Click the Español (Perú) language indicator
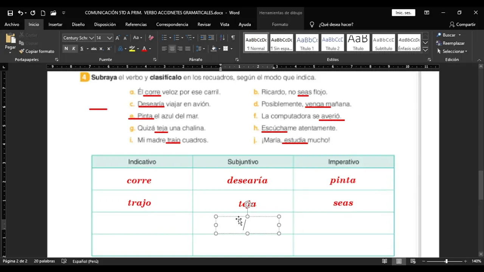 click(x=85, y=261)
